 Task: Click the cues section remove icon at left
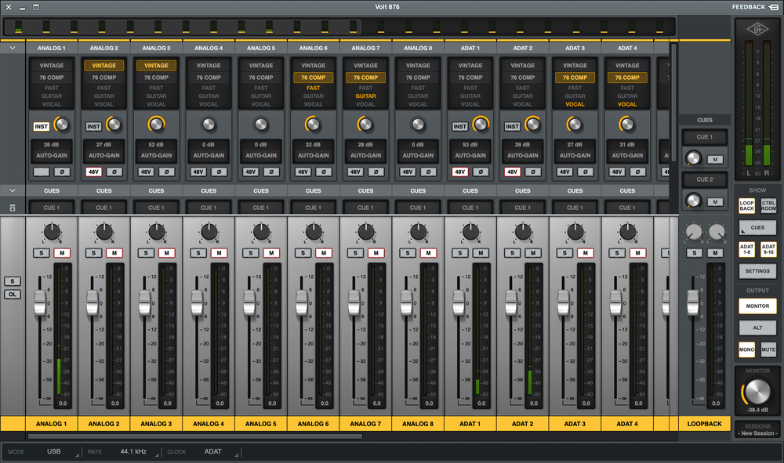coord(13,208)
